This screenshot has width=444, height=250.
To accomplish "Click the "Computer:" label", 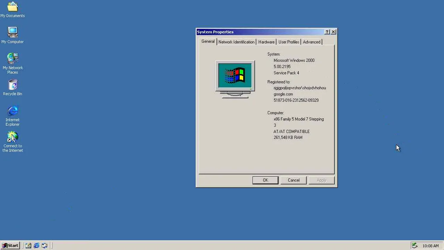I will click(x=276, y=113).
